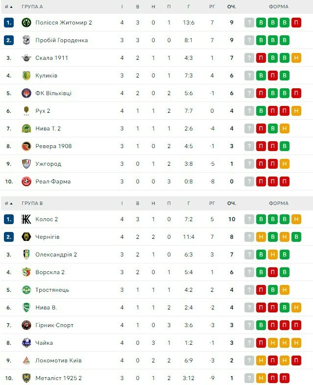313x385 pixels.
Task: Click the Металіст 1925 2 club logo
Action: pyautogui.click(x=26, y=378)
